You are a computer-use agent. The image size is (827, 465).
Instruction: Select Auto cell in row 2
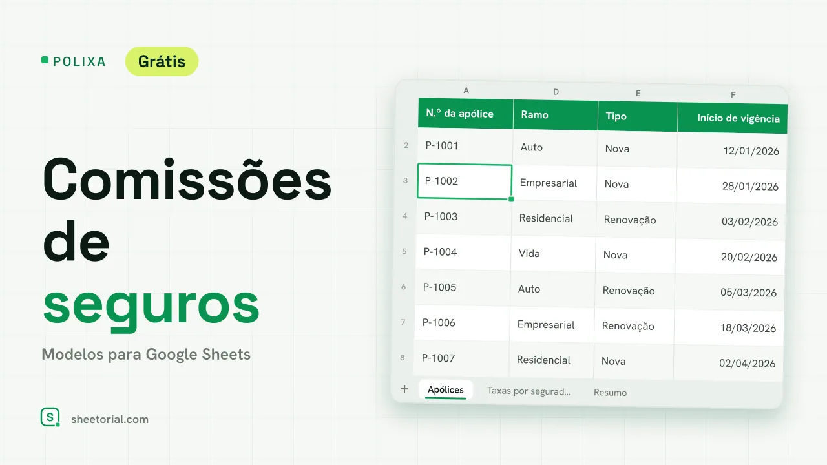[555, 148]
